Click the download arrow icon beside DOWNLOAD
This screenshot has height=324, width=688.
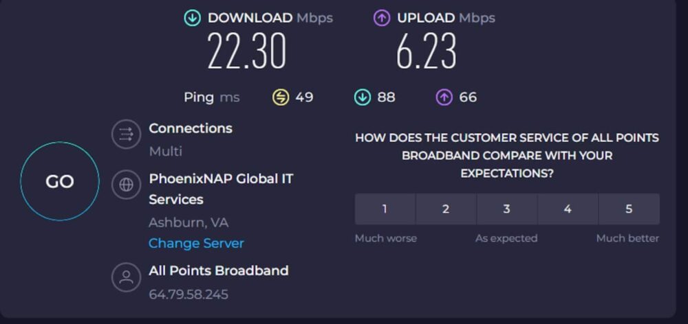[x=193, y=18]
